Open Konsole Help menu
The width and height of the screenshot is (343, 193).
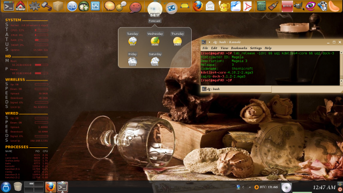(268, 48)
